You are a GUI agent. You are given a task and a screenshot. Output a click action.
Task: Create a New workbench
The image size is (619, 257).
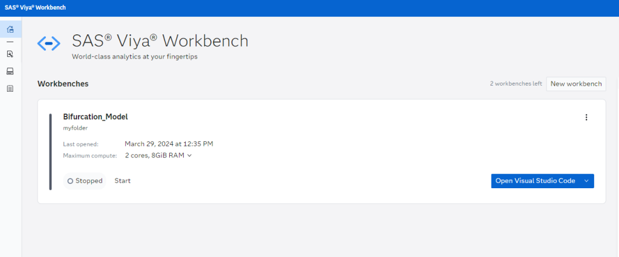575,84
